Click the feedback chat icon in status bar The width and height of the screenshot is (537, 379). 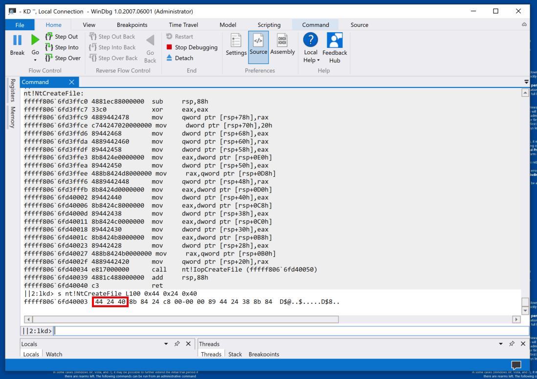[x=516, y=365]
